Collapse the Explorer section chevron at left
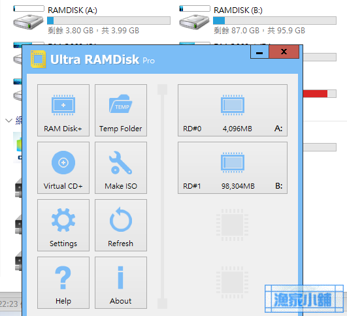Image resolution: width=347 pixels, height=316 pixels. [x=8, y=121]
